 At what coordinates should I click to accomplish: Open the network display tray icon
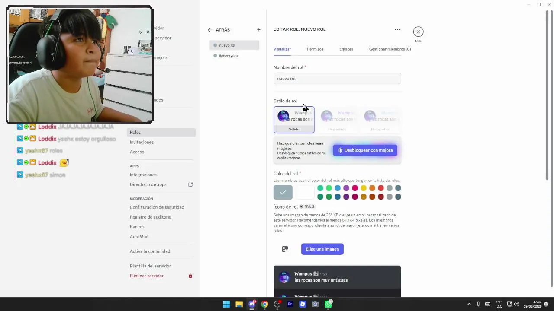509,304
